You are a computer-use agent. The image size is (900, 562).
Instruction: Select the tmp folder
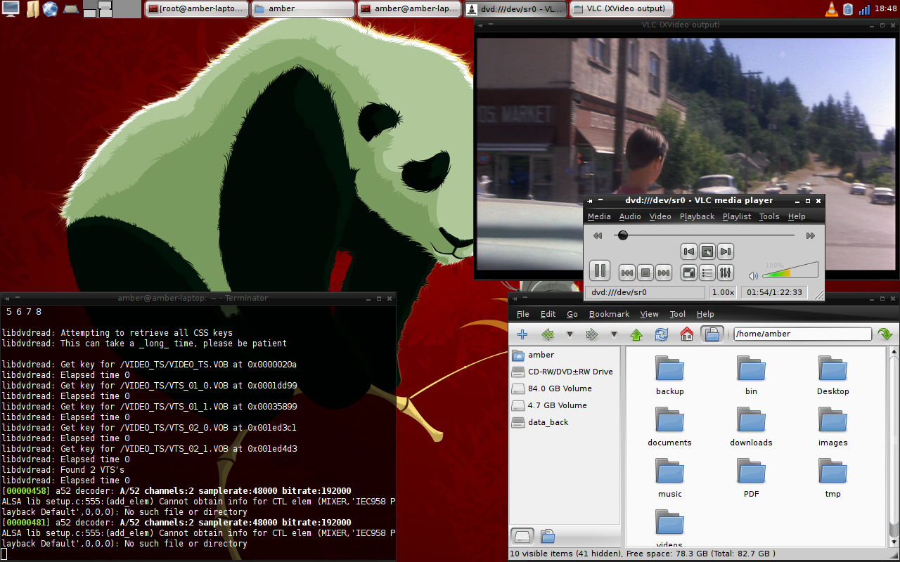coord(832,478)
